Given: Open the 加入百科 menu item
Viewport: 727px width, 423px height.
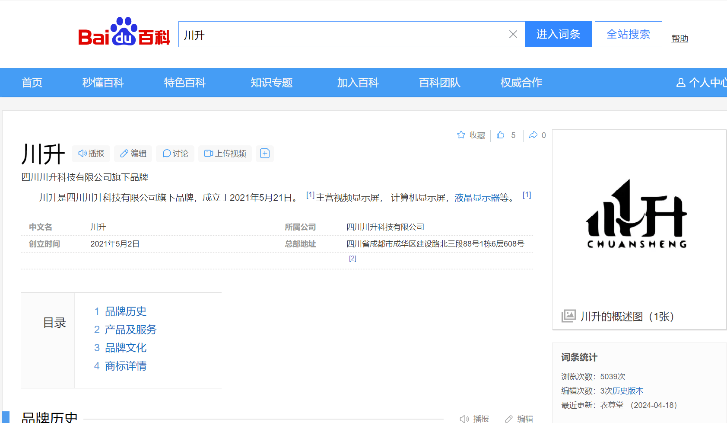Looking at the screenshot, I should pyautogui.click(x=358, y=83).
